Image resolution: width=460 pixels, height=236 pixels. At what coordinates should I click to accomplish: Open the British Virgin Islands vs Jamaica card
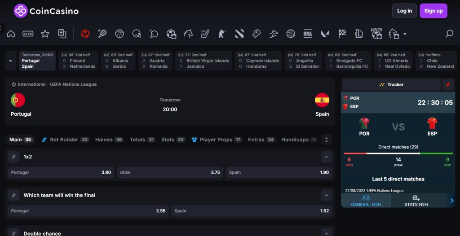pyautogui.click(x=203, y=61)
